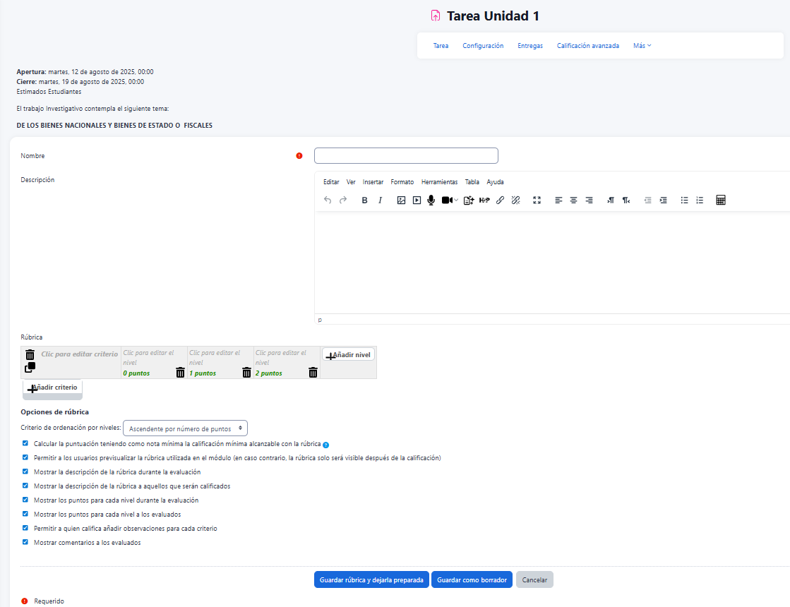This screenshot has height=607, width=790.
Task: Toggle bold formatting in description editor
Action: click(364, 200)
